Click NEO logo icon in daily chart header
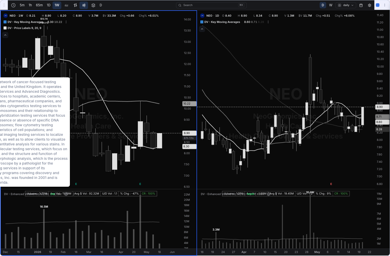Image resolution: width=390 pixels, height=256 pixels. pos(202,16)
